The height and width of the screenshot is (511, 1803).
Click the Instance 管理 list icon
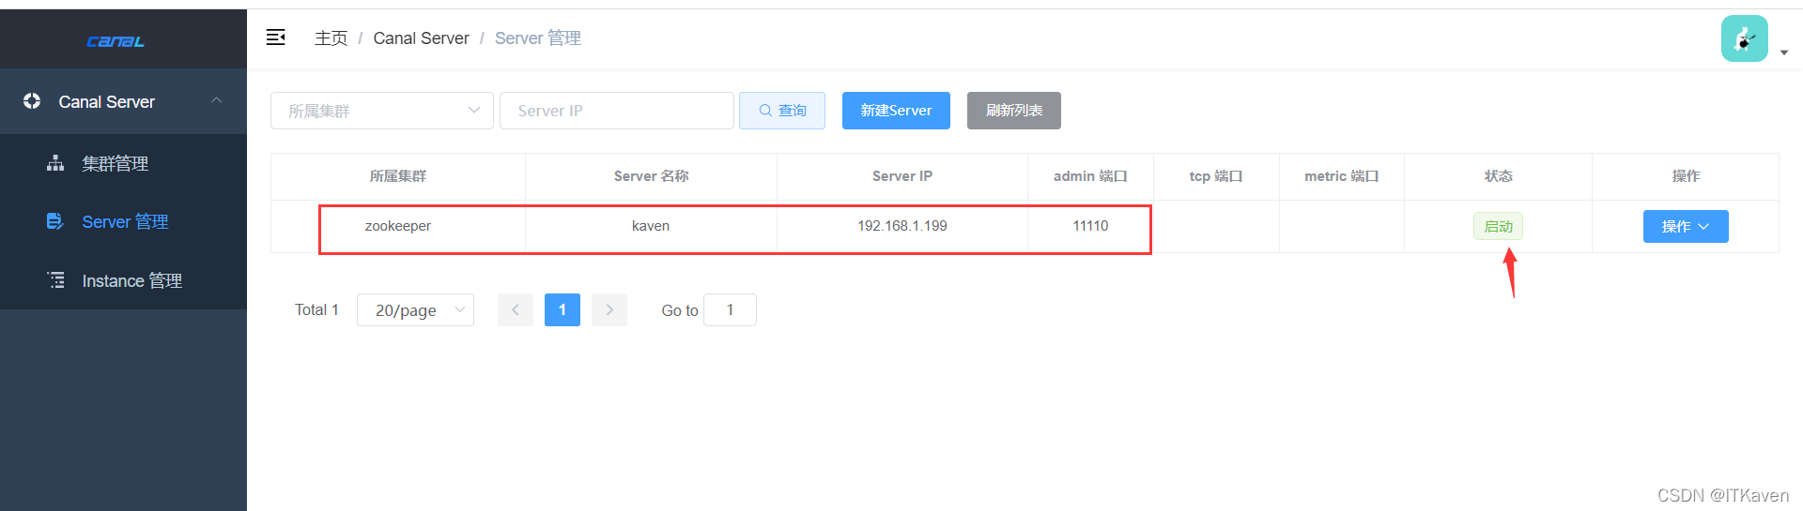pyautogui.click(x=56, y=280)
